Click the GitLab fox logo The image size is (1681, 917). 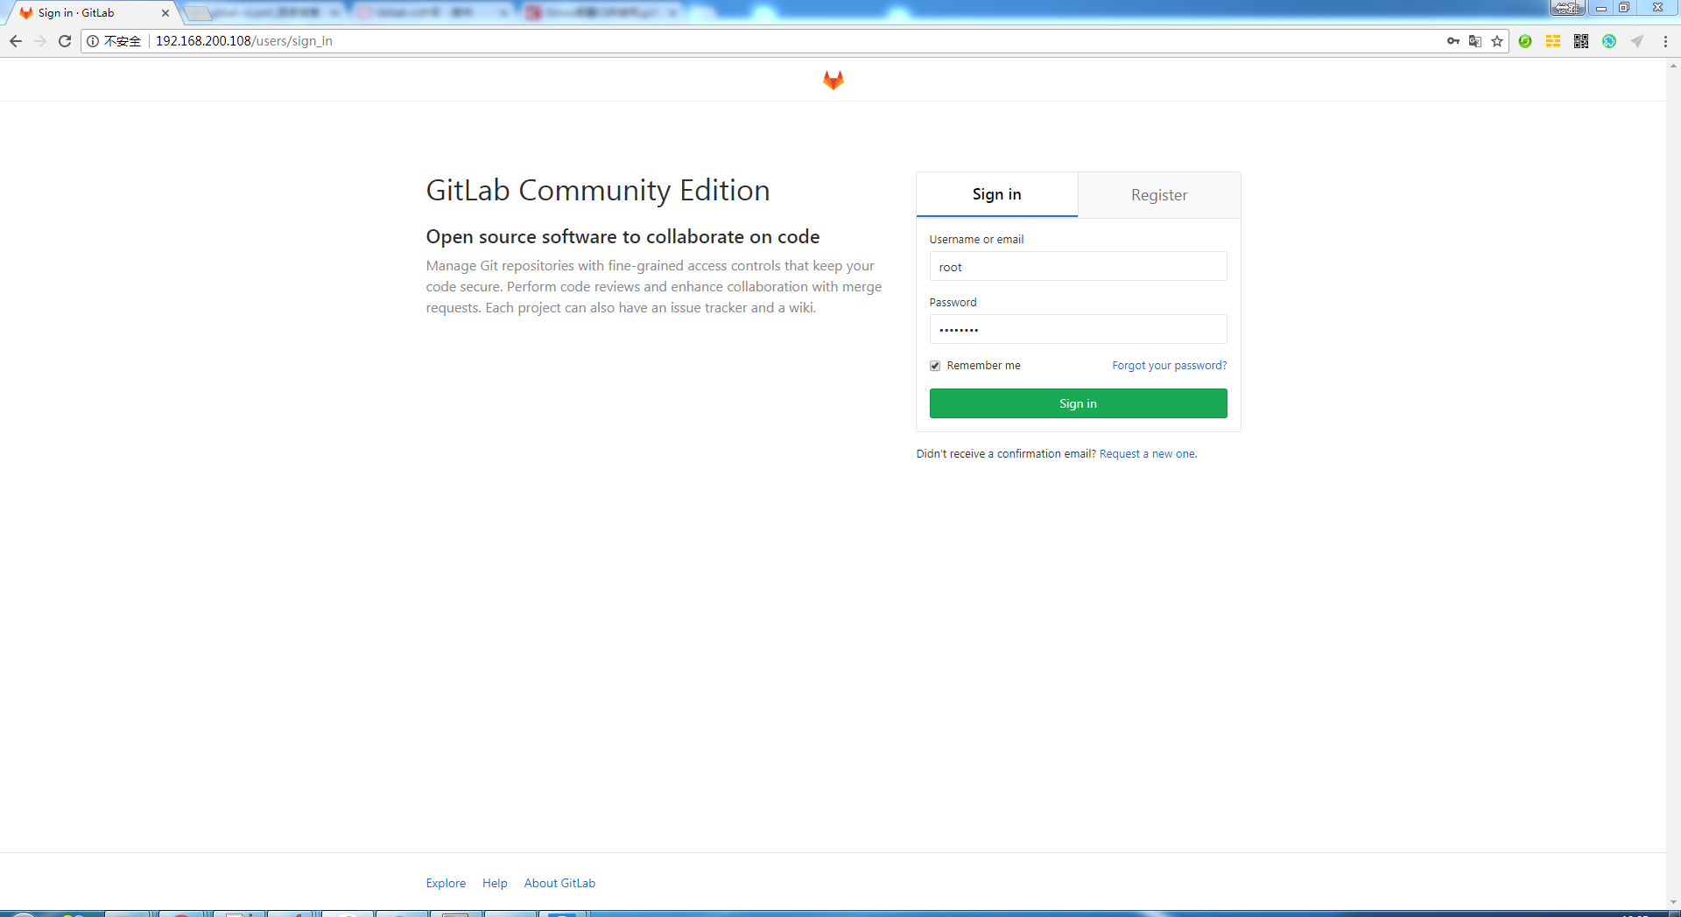833,80
